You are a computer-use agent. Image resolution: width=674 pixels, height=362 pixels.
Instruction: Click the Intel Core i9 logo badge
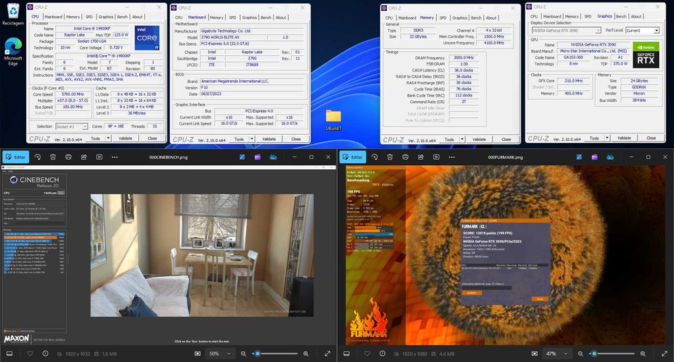(147, 38)
